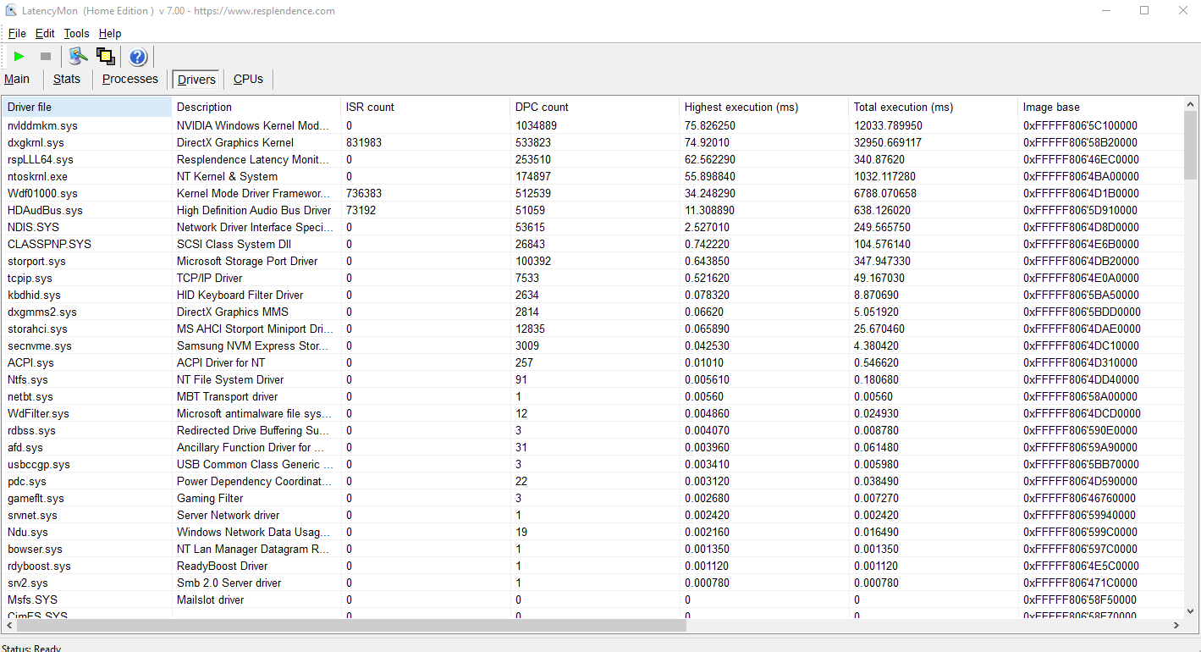
Task: Open help via blue question mark icon
Action: tap(138, 57)
